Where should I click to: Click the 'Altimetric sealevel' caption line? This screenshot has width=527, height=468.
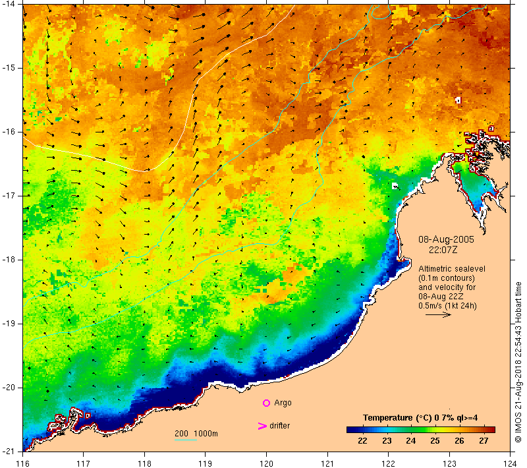(x=452, y=269)
